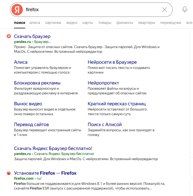193x196 pixels.
Task: Switch to the картинки tab
Action: point(53,23)
